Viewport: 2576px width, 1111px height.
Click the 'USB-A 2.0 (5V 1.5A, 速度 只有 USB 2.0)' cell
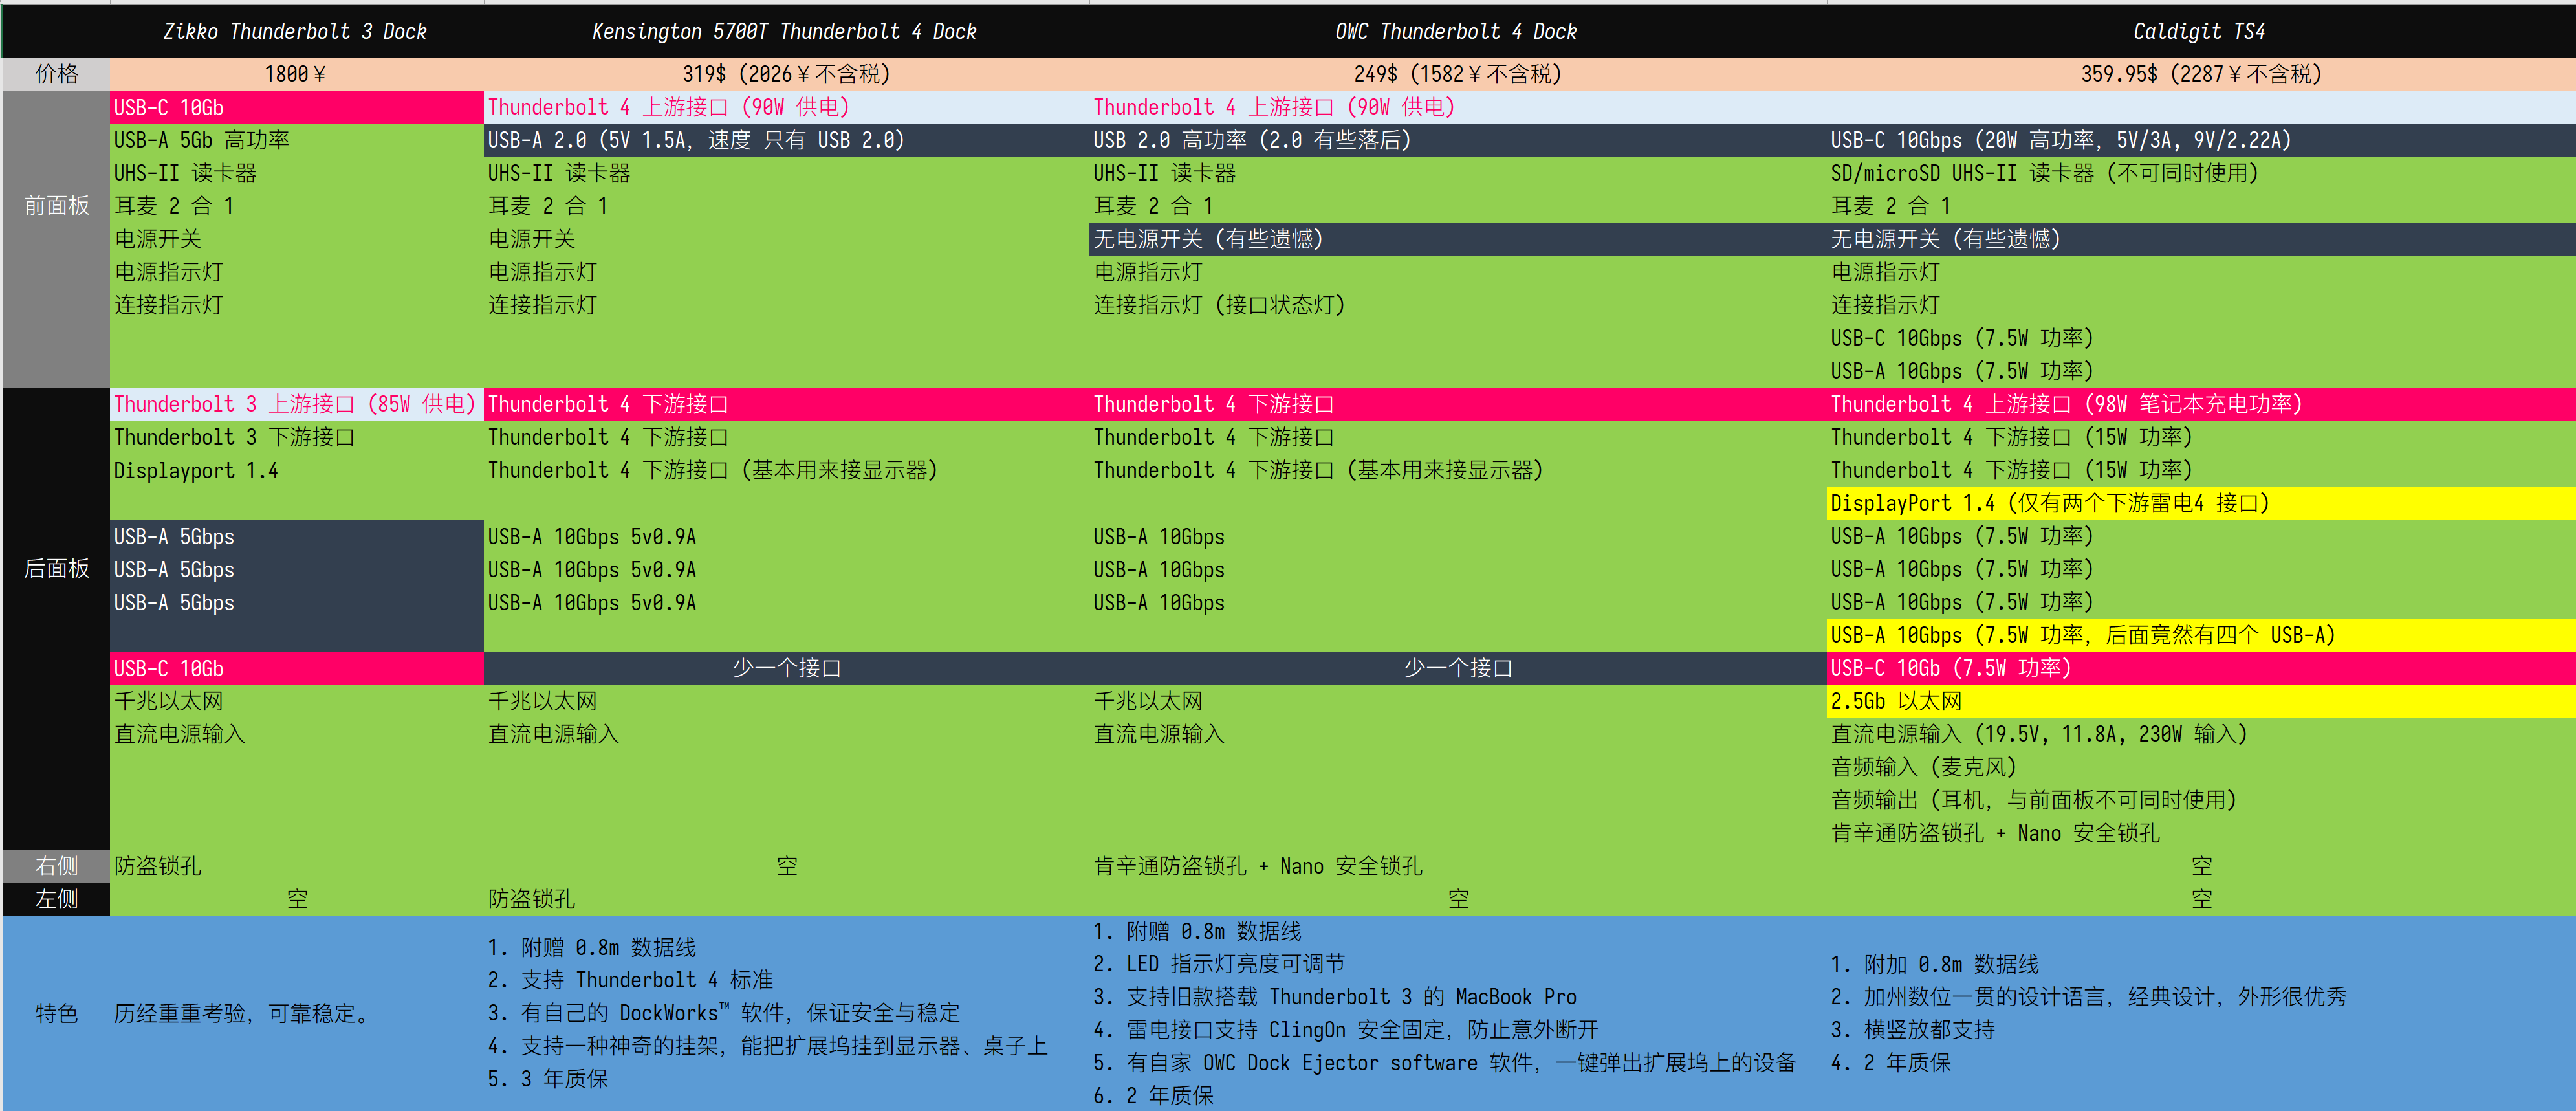[x=786, y=140]
